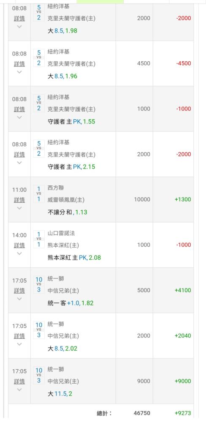Image resolution: width=206 pixels, height=423 pixels.
Task: Expand chevron for 守護者 主 PK, 2.15 bet
Action: click(19, 163)
